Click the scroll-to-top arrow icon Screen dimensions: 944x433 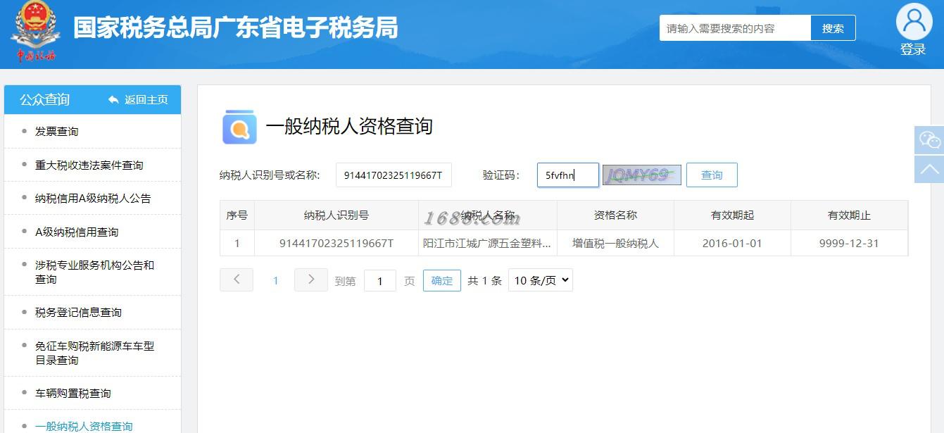tap(929, 170)
